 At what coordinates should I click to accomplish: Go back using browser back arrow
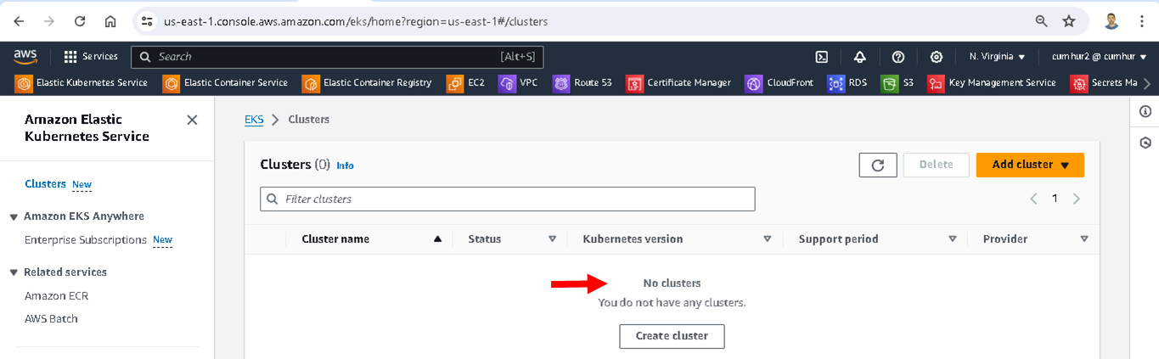point(19,20)
